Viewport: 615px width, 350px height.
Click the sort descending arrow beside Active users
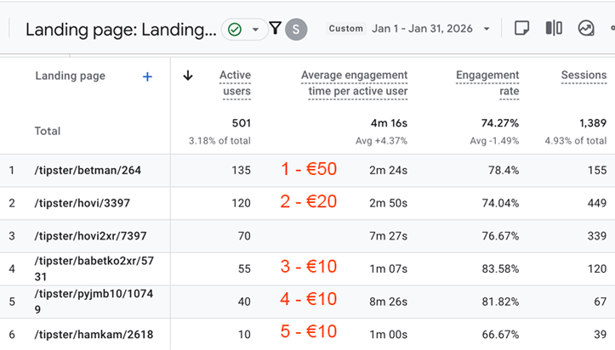(x=188, y=76)
